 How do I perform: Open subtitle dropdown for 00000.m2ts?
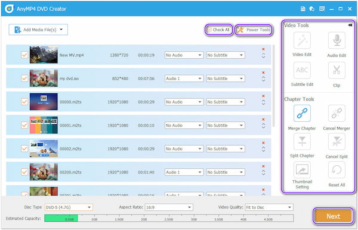click(x=226, y=102)
